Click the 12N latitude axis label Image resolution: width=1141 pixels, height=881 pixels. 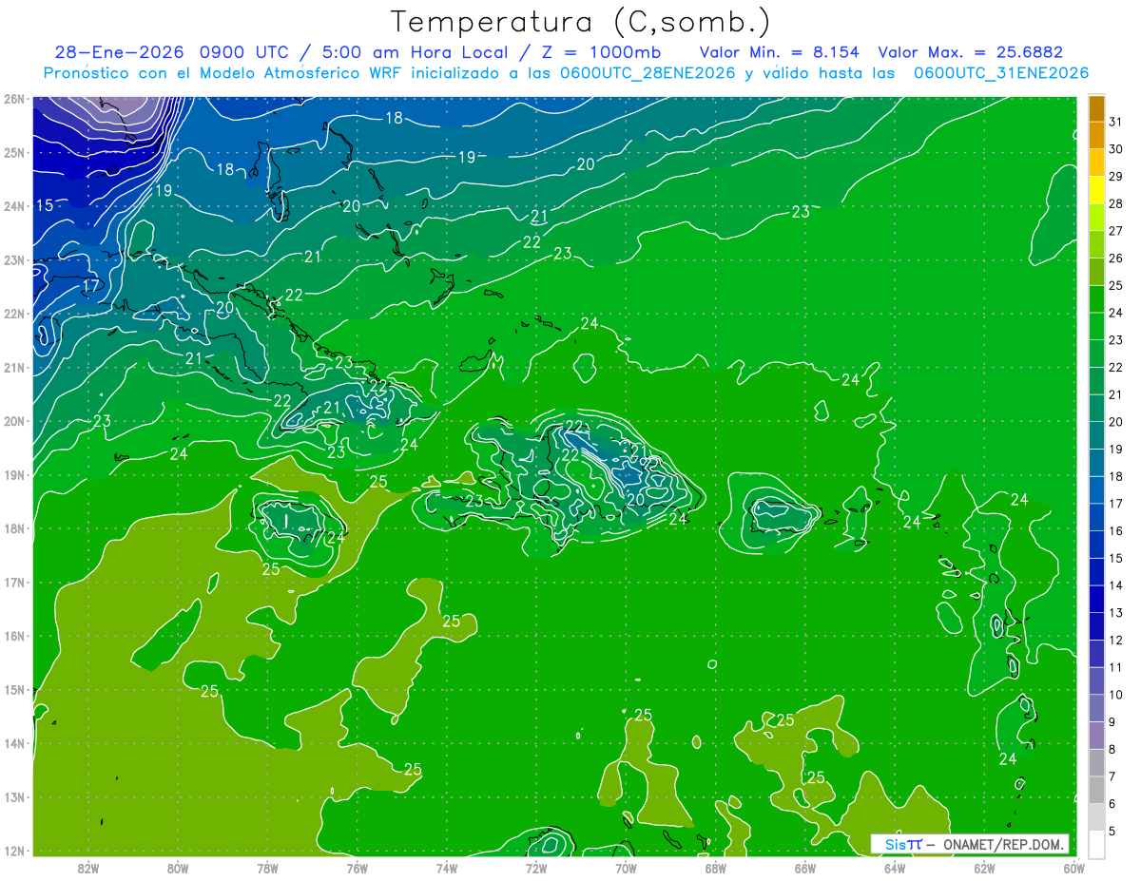(13, 851)
